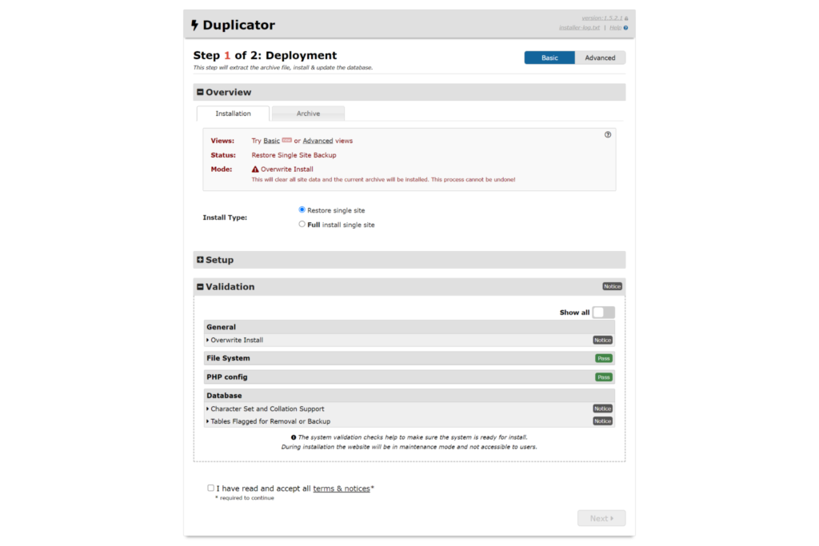Select the Restore single site radio option

(302, 209)
